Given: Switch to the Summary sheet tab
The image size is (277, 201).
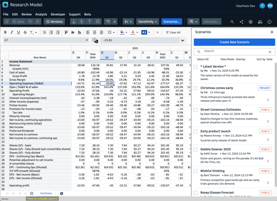Looking at the screenshot, I should (46, 193).
